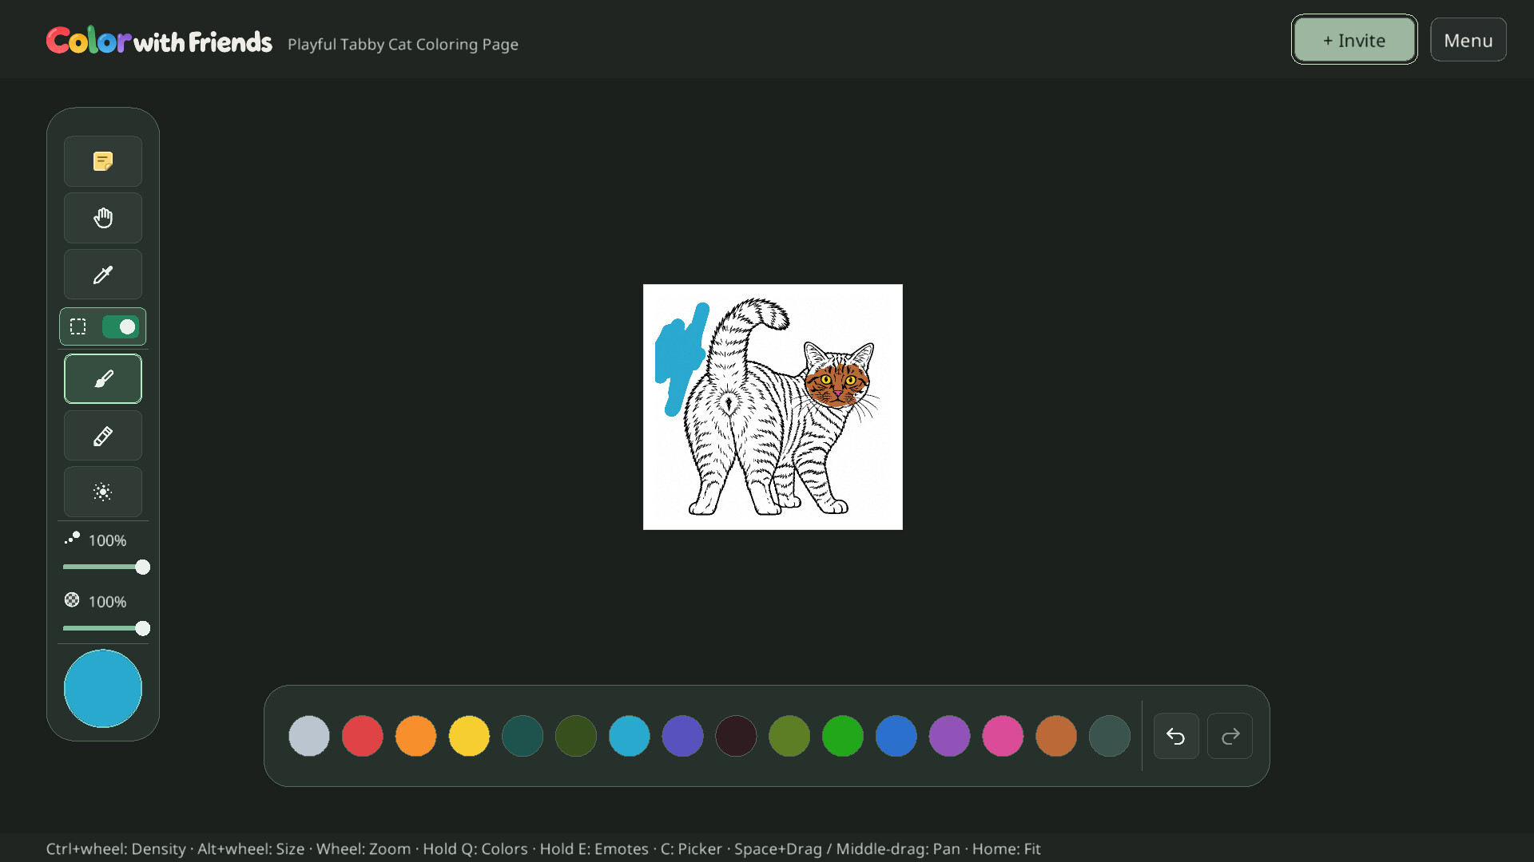The image size is (1534, 862).
Task: Select the eyedropper color picker tool
Action: coord(103,275)
